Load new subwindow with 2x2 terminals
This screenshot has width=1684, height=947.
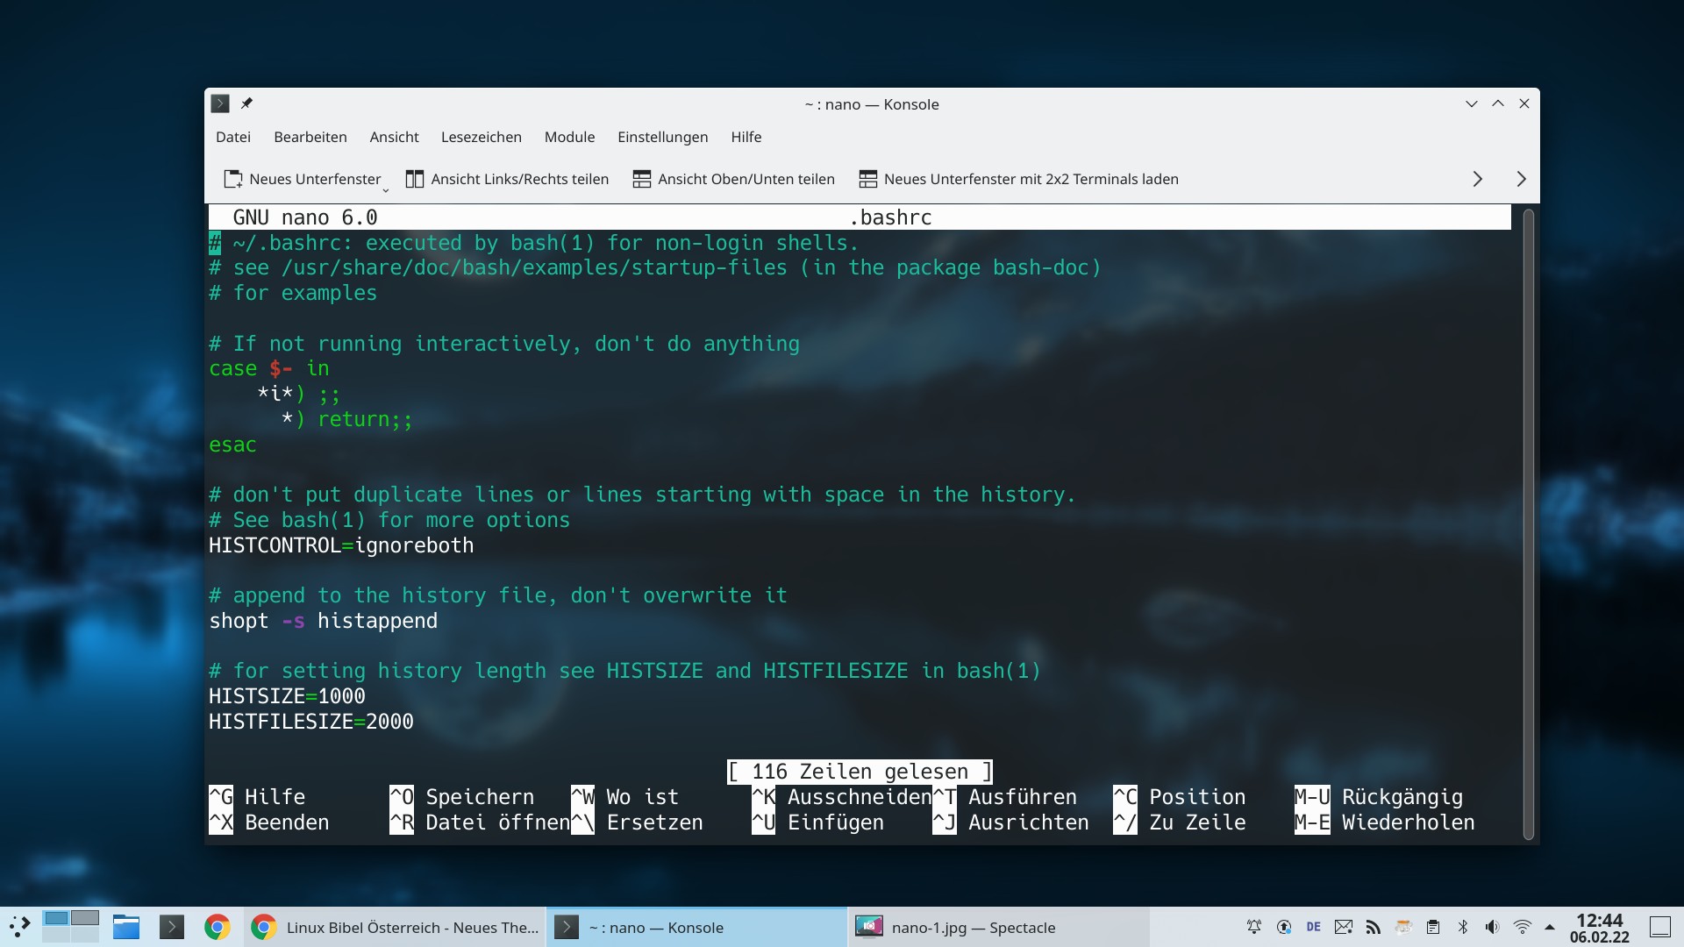coord(1018,179)
